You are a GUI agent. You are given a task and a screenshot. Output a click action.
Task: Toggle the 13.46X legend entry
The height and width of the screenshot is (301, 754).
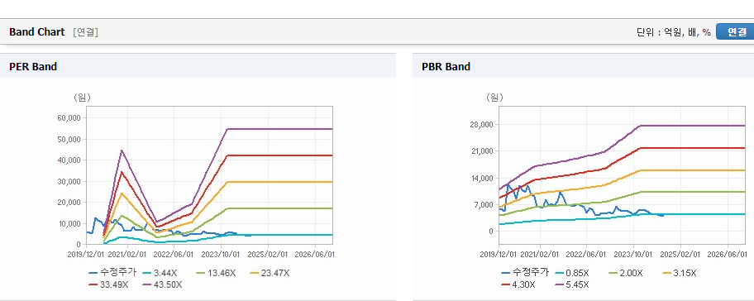click(x=217, y=273)
